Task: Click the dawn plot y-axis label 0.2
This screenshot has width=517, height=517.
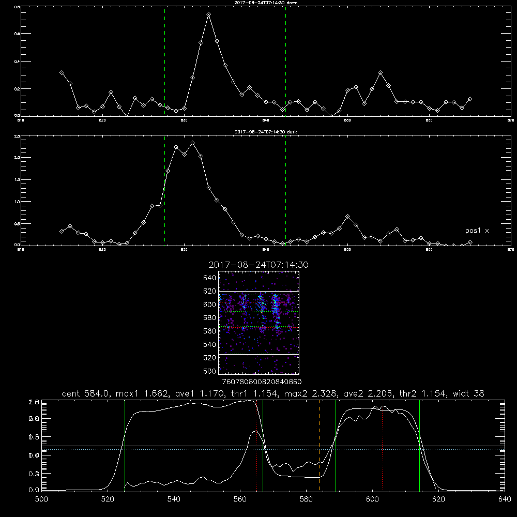Action: [18, 89]
